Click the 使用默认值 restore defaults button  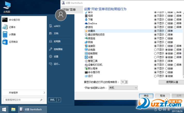pyautogui.click(x=172, y=82)
